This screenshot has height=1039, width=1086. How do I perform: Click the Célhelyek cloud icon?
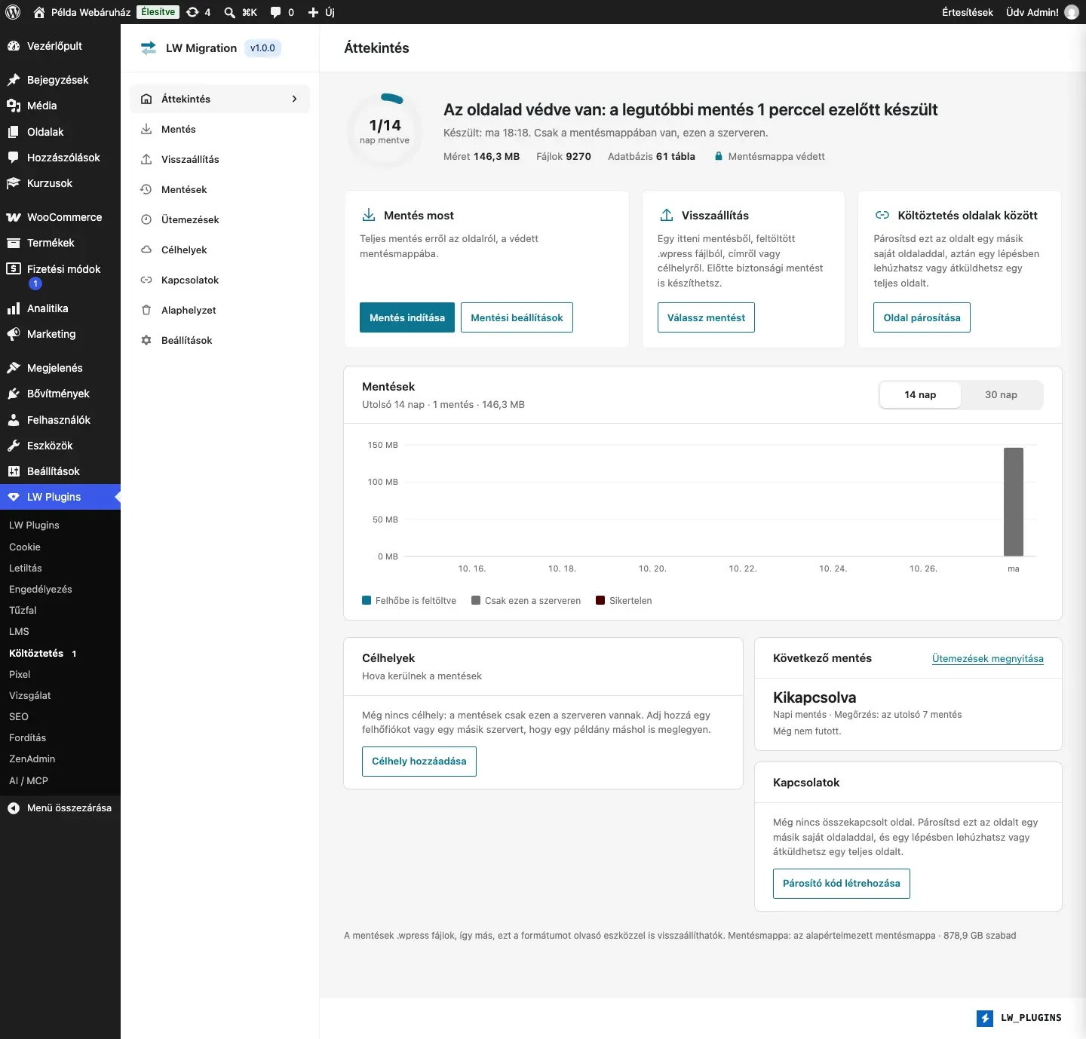(x=146, y=250)
